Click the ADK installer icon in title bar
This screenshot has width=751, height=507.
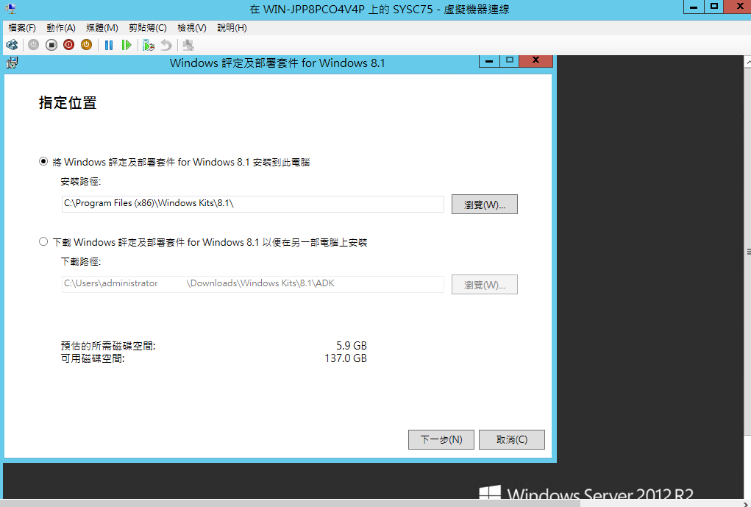point(12,63)
